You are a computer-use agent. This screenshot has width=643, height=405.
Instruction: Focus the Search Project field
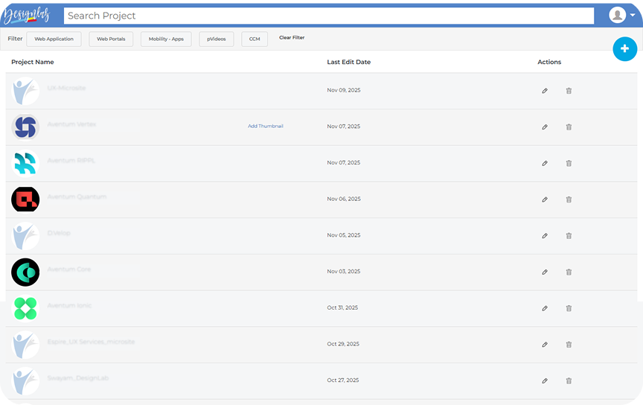coord(327,16)
